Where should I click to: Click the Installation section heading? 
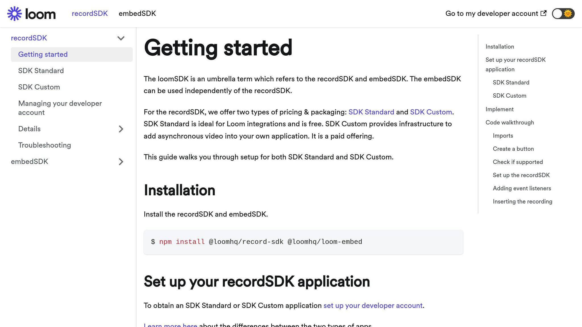point(179,190)
